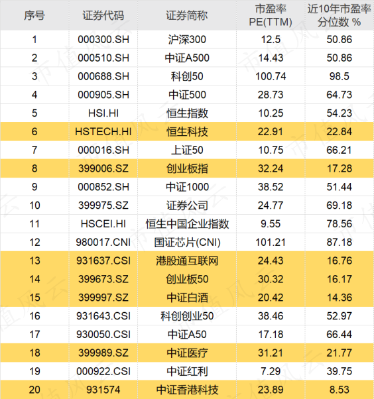Click the 399975.SZ code cell
This screenshot has height=399, width=374.
103,205
